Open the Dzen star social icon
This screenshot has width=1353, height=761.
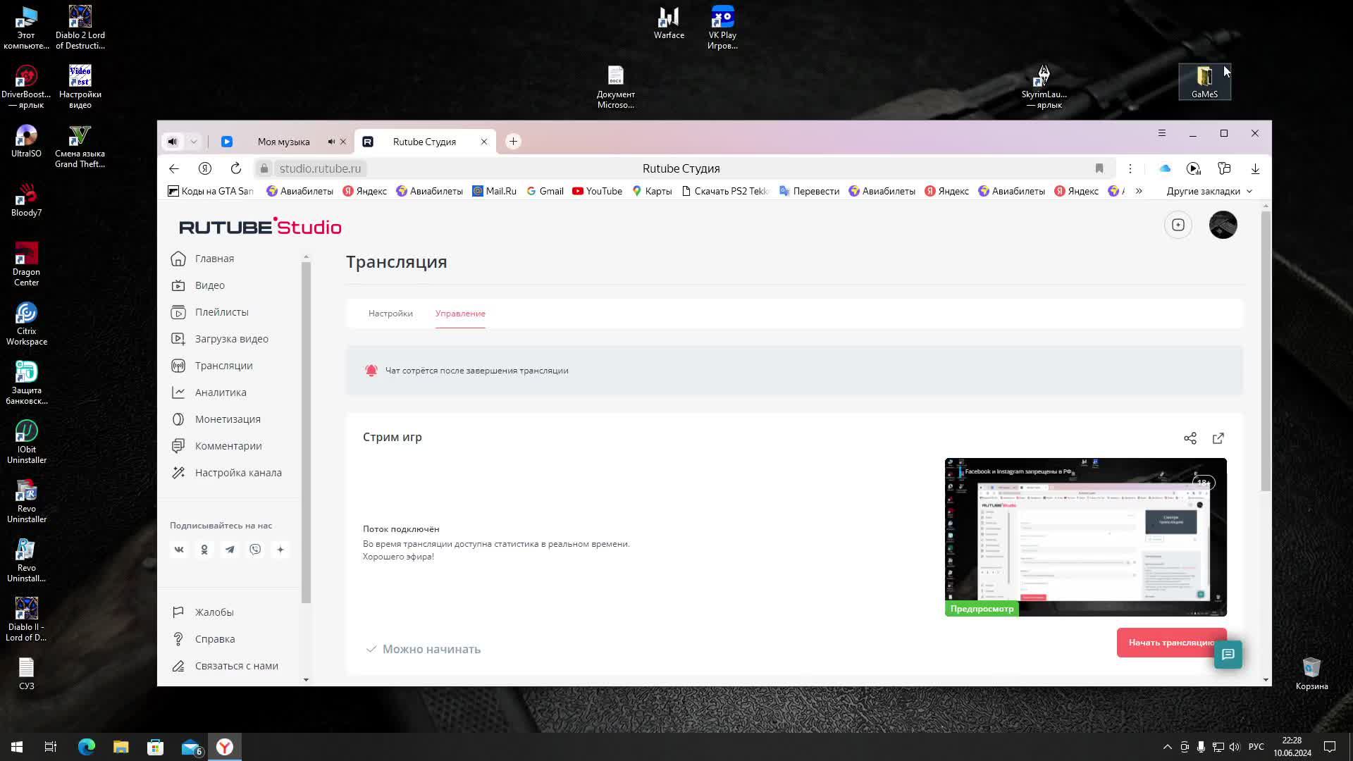280,550
